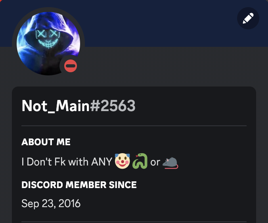Click the "I Don't Fk with ANY" text
Viewport: 268px width, 223px height.
click(x=67, y=161)
